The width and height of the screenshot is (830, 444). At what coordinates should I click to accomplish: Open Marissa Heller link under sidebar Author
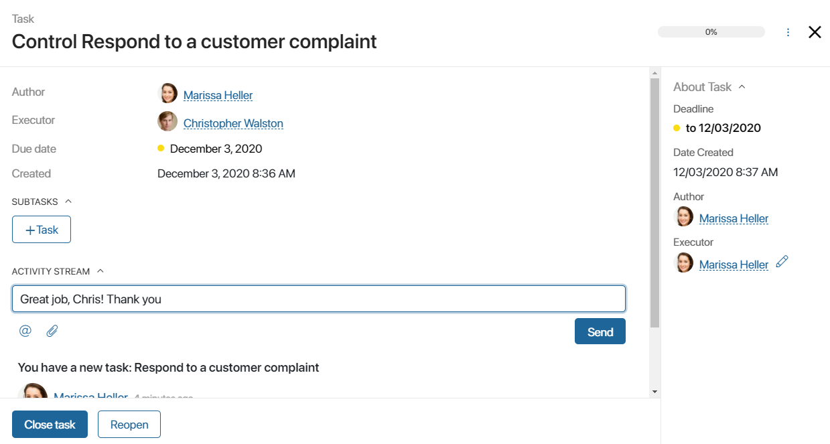734,218
